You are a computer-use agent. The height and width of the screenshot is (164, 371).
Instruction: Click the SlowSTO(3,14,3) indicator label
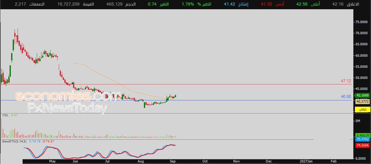tap(14, 141)
